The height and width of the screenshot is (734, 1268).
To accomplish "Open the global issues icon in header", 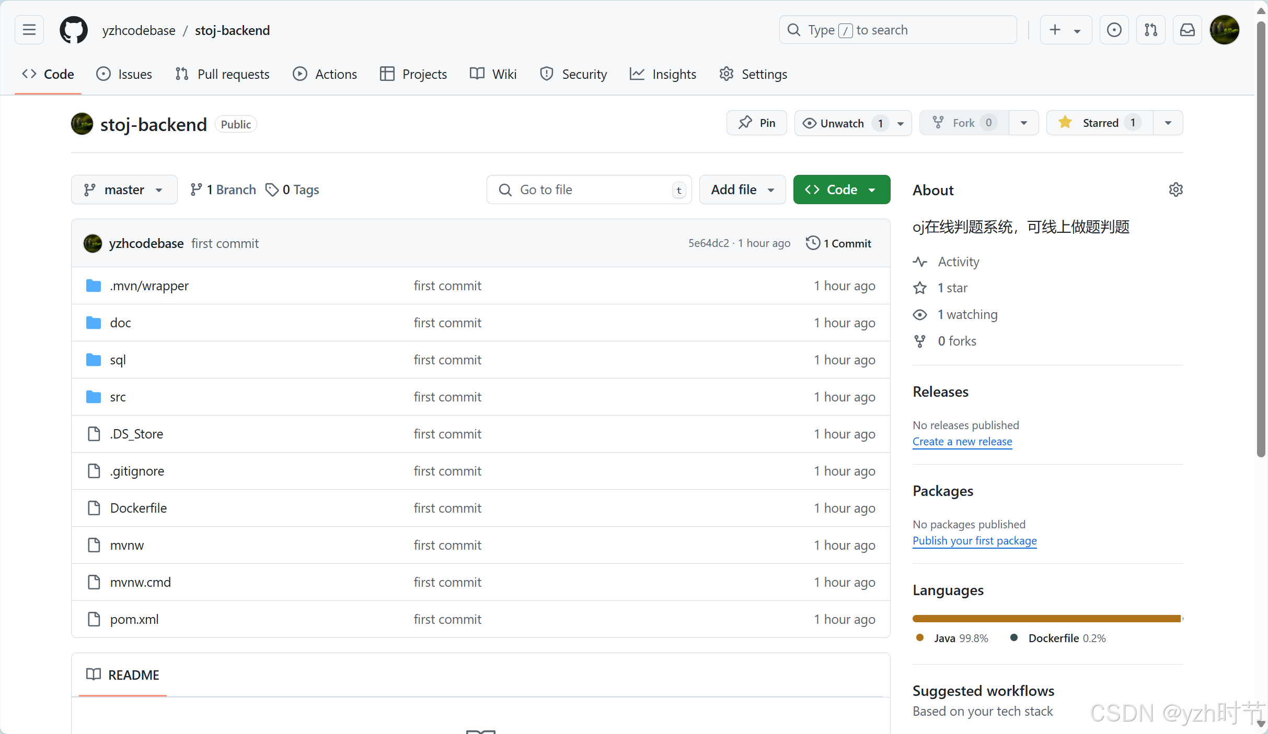I will (1114, 30).
